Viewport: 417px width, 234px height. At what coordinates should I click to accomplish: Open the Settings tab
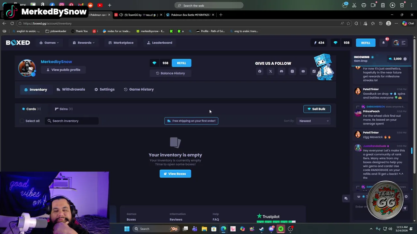tap(104, 89)
